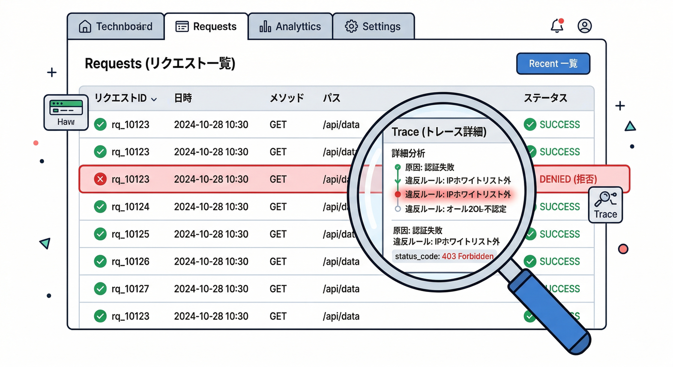Viewport: 673px width, 367px height.
Task: Click the ステータス column header
Action: (545, 98)
